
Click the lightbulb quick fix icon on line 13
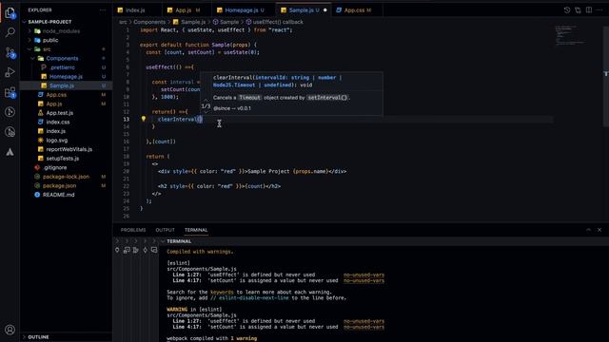click(x=144, y=119)
